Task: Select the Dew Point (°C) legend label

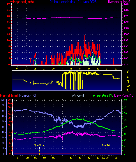Action: [124, 95]
